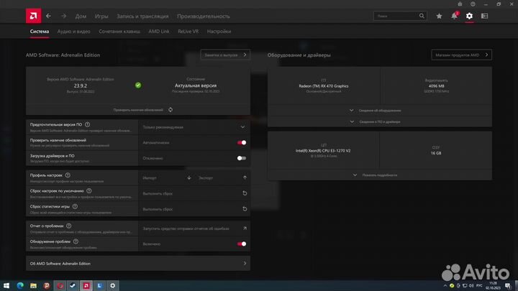Click the Импорт down-arrow icon
The image size is (518, 291).
(189, 177)
